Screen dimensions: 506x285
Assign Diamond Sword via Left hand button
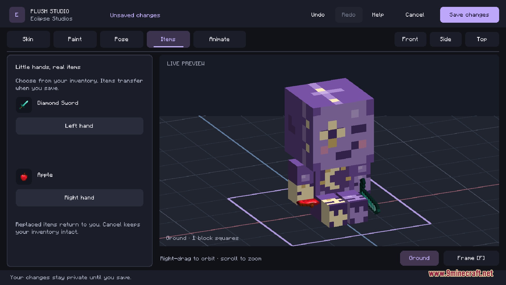coord(79,126)
